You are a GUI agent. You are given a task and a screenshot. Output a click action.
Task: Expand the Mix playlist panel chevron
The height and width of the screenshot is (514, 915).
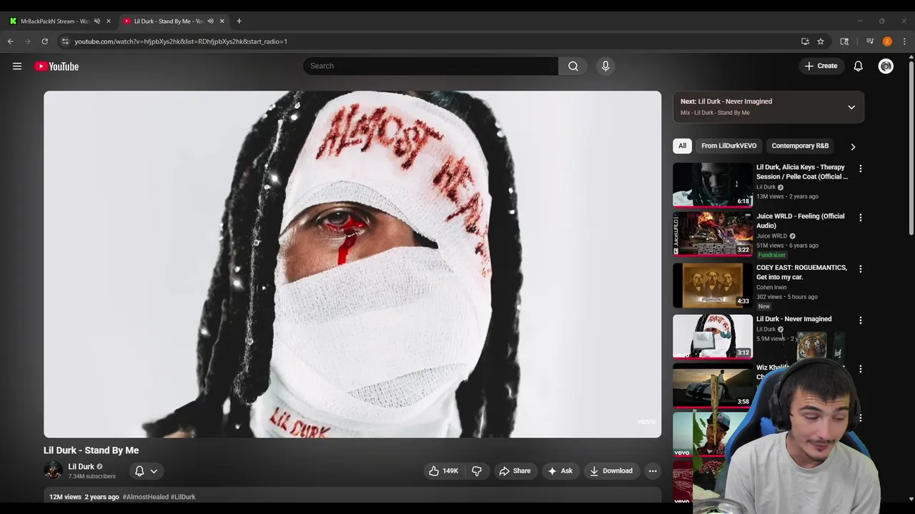pyautogui.click(x=851, y=107)
